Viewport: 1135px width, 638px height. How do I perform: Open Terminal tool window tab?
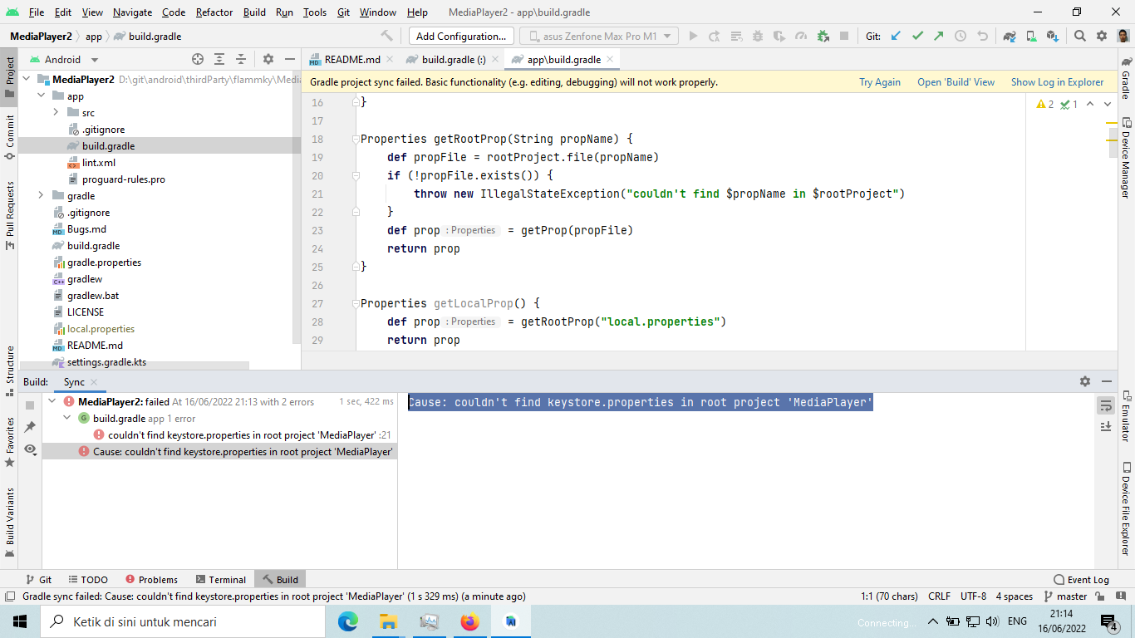pos(221,579)
